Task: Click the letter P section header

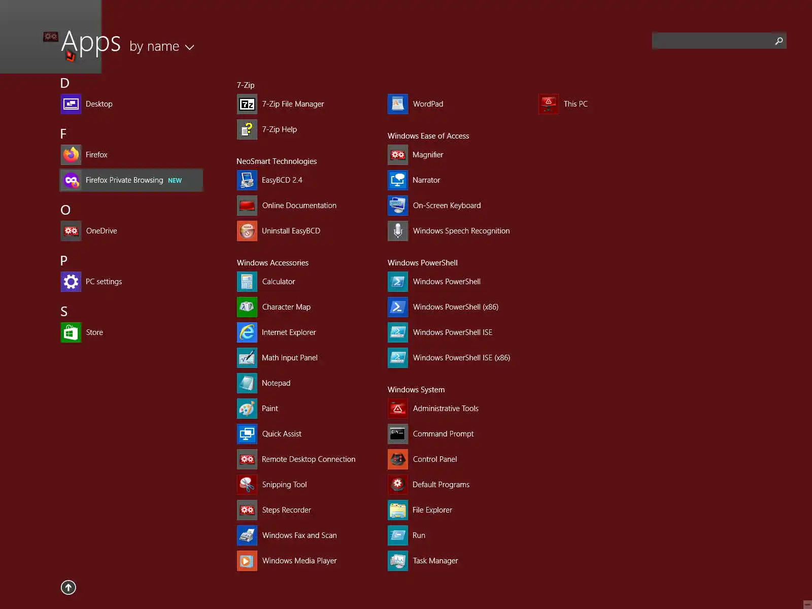Action: (x=64, y=261)
